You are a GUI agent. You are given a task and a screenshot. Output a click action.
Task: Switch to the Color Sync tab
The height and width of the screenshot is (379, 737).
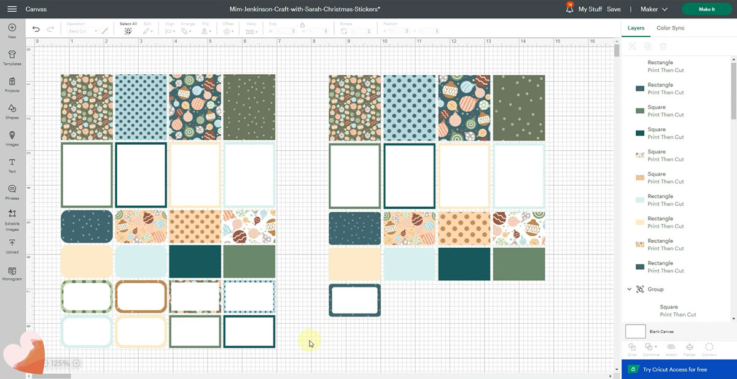pos(670,28)
